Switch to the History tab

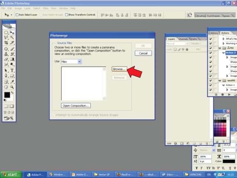coord(214,33)
